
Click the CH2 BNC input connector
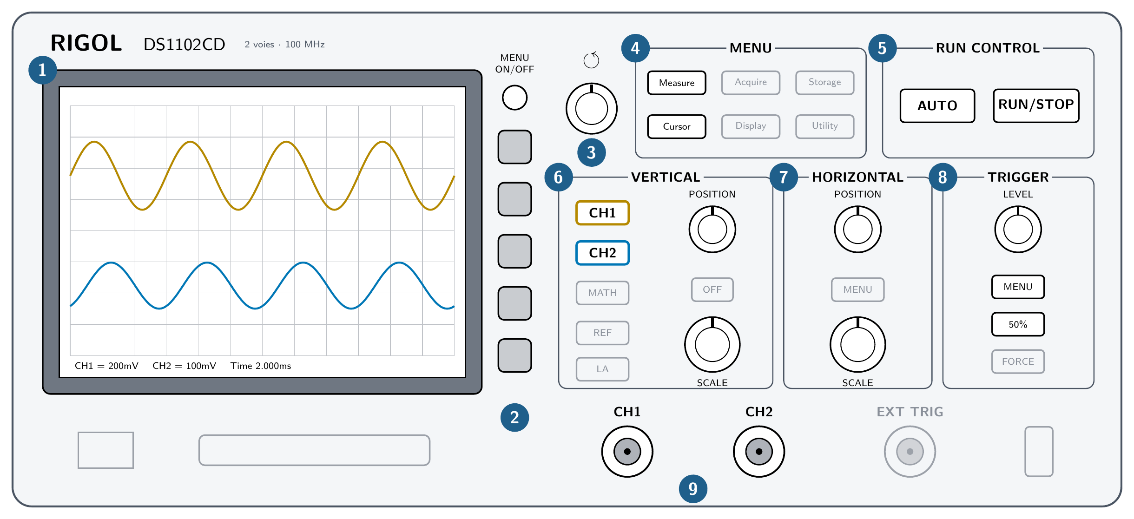759,451
